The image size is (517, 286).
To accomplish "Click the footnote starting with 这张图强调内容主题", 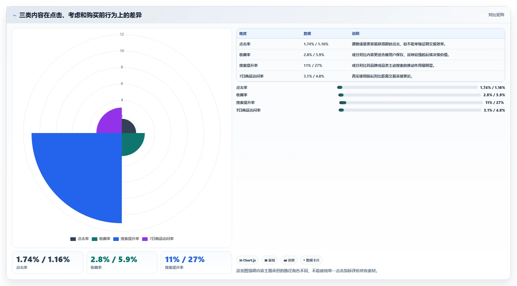I will pyautogui.click(x=308, y=271).
